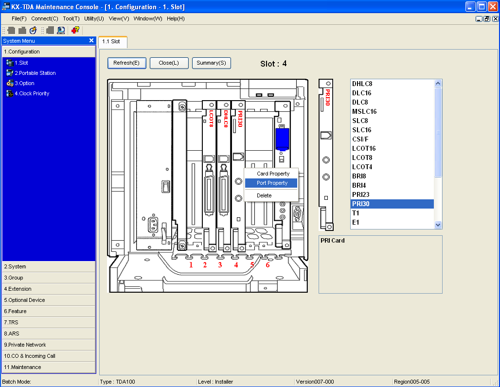Expand the 4.Extension menu section
The image size is (500, 387).
point(49,289)
